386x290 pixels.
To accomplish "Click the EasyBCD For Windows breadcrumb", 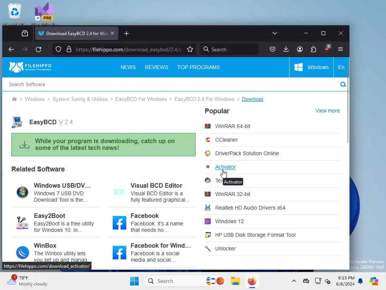I will point(141,99).
